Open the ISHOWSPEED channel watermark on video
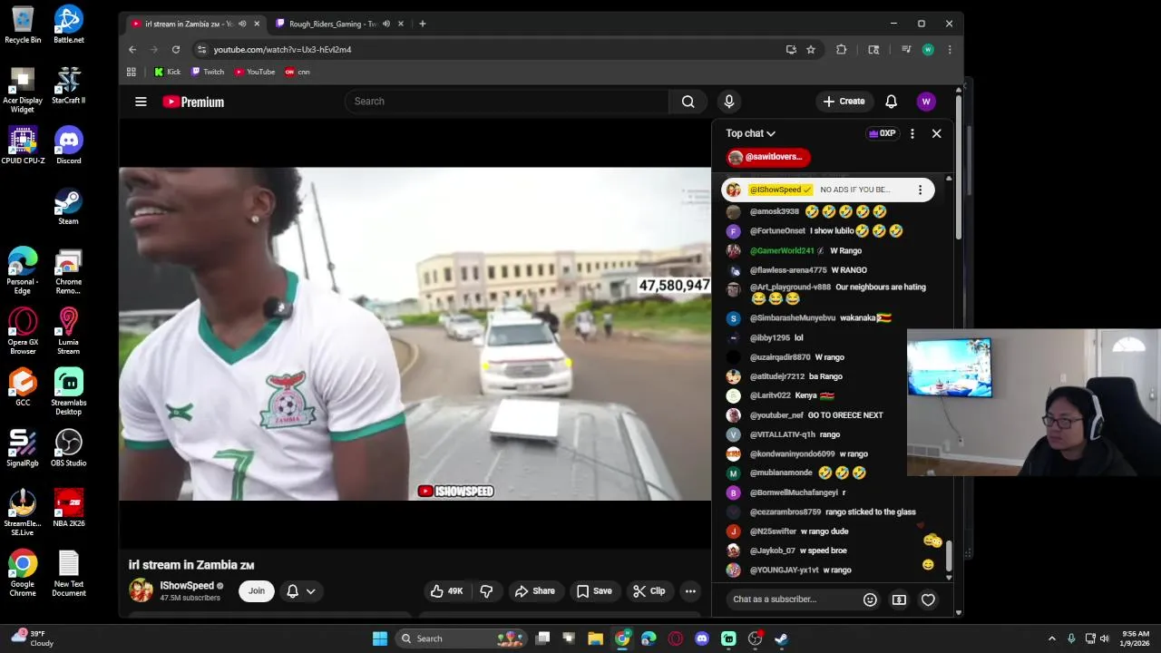 pos(455,492)
